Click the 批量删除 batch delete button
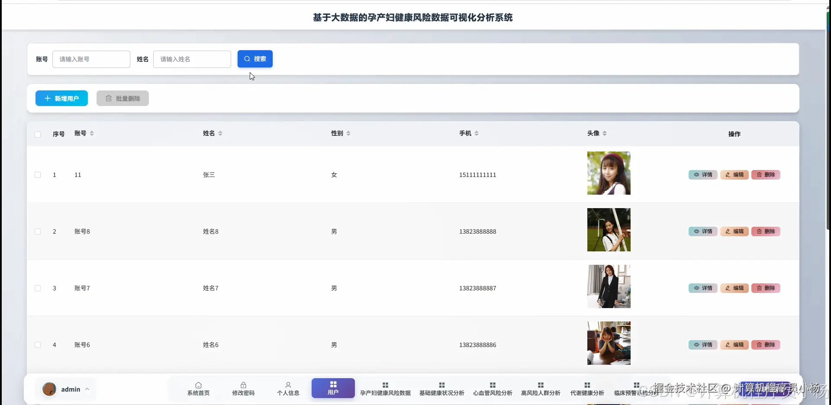 point(122,98)
